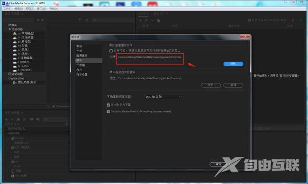
Task: Click the C: drive icon in media browser
Action: pyautogui.click(x=15, y=33)
